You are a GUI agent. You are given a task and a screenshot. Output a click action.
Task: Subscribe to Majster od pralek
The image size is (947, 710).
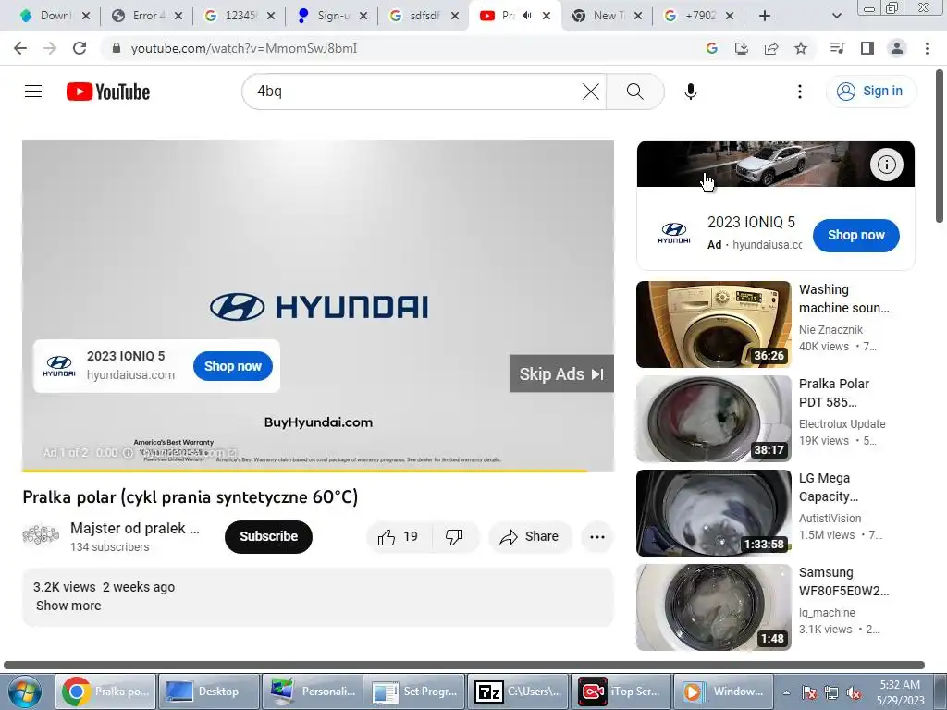tap(268, 537)
